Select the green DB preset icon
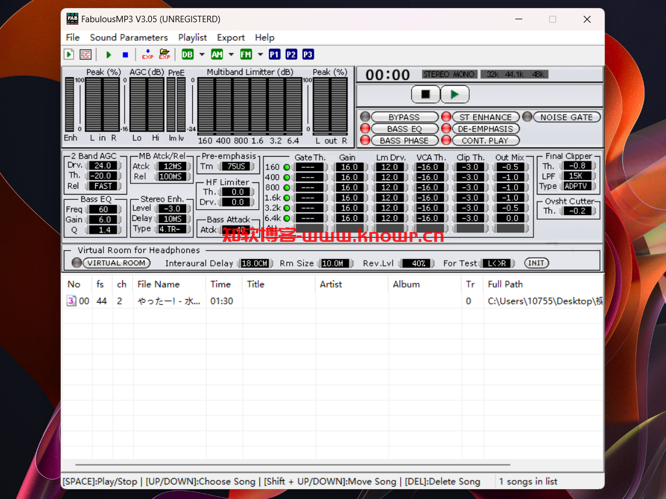The image size is (666, 499). (188, 54)
